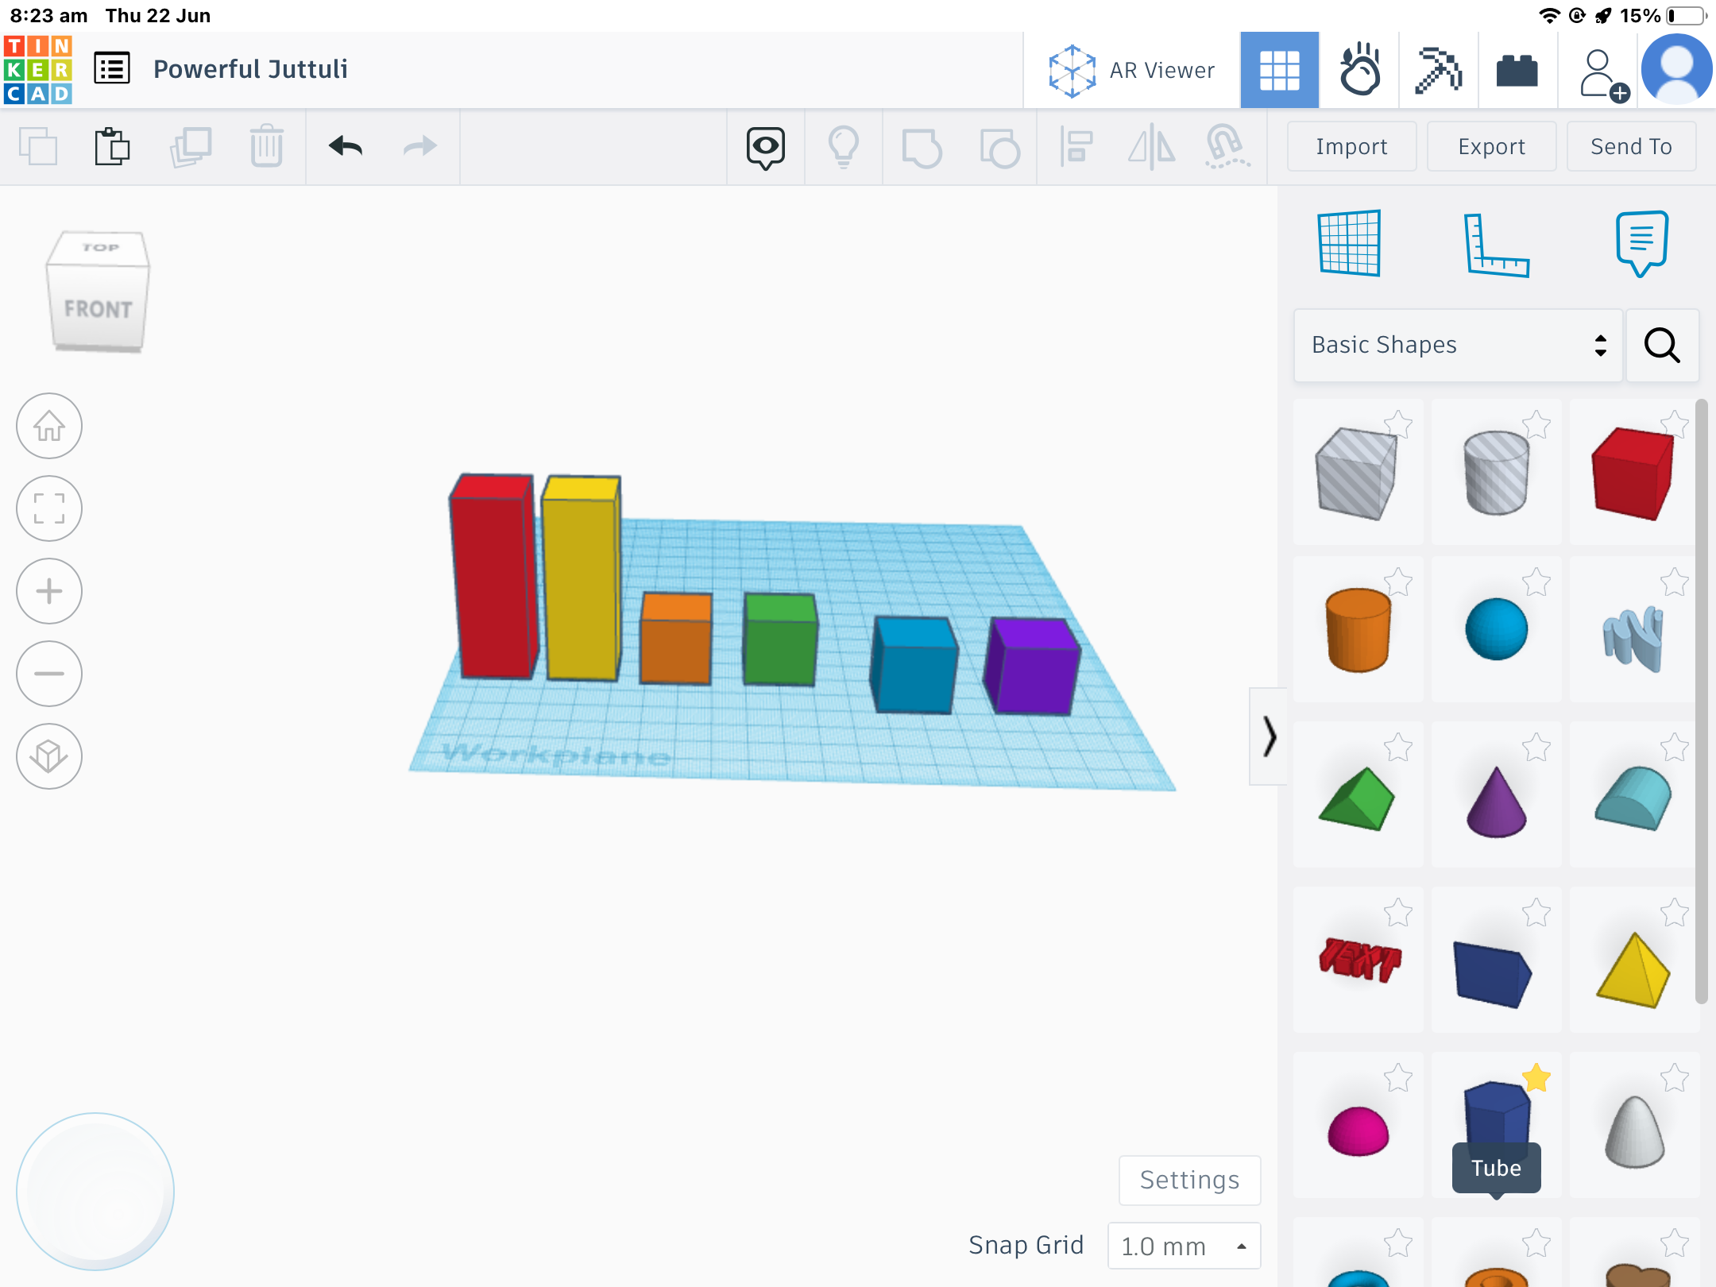This screenshot has height=1287, width=1716.
Task: Toggle show-all visibility eye icon
Action: (765, 147)
